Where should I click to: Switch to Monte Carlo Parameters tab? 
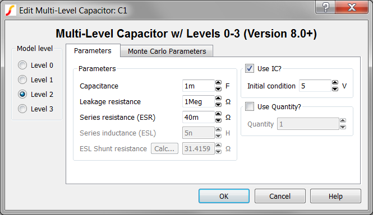pos(167,51)
